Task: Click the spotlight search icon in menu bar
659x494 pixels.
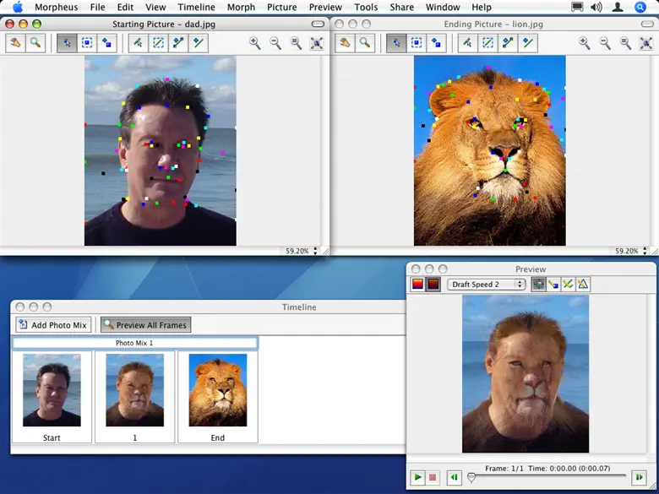Action: [x=640, y=8]
